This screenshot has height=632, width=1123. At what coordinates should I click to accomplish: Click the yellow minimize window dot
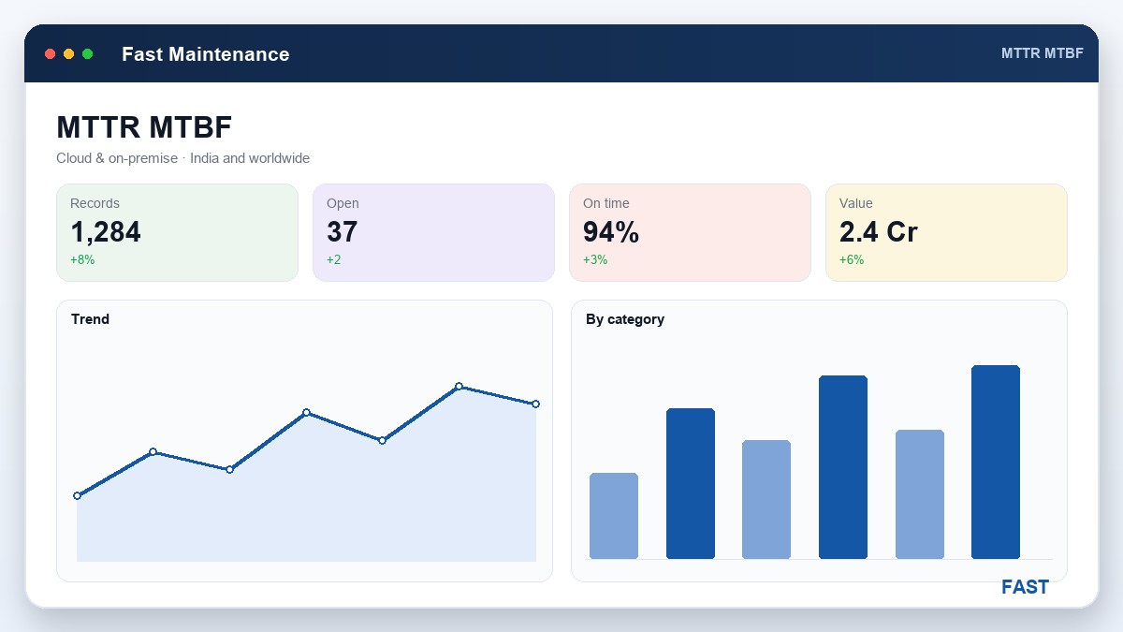tap(69, 54)
